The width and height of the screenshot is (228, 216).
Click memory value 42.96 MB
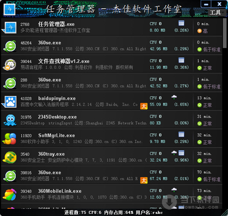(158, 49)
